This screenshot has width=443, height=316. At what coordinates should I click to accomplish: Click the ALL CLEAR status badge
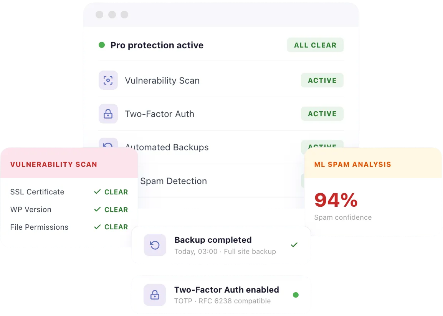click(315, 45)
